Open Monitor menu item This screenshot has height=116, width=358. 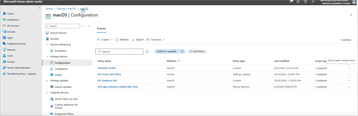point(52,39)
